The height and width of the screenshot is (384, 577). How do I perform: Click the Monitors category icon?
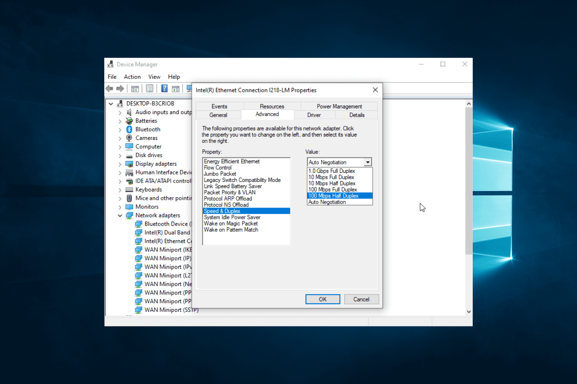point(129,207)
